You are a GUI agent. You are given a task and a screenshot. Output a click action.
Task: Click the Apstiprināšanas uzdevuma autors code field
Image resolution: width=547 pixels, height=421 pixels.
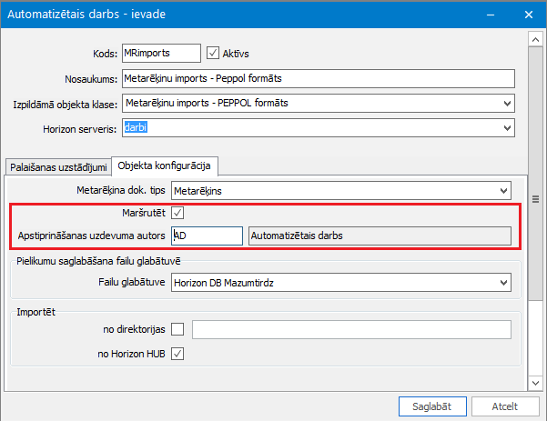[x=208, y=236]
